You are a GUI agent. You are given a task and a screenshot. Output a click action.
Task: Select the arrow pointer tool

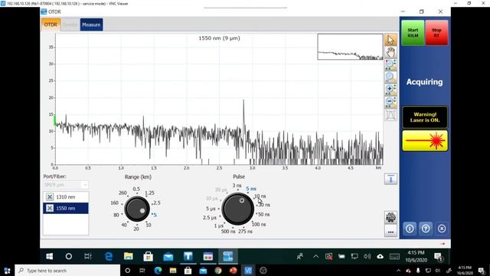(x=390, y=40)
